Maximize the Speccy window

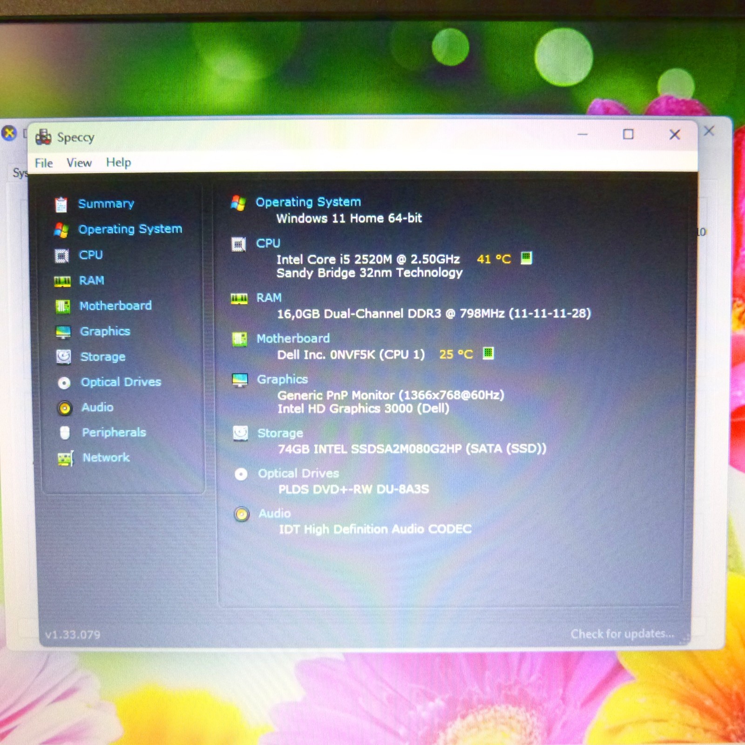(x=628, y=135)
